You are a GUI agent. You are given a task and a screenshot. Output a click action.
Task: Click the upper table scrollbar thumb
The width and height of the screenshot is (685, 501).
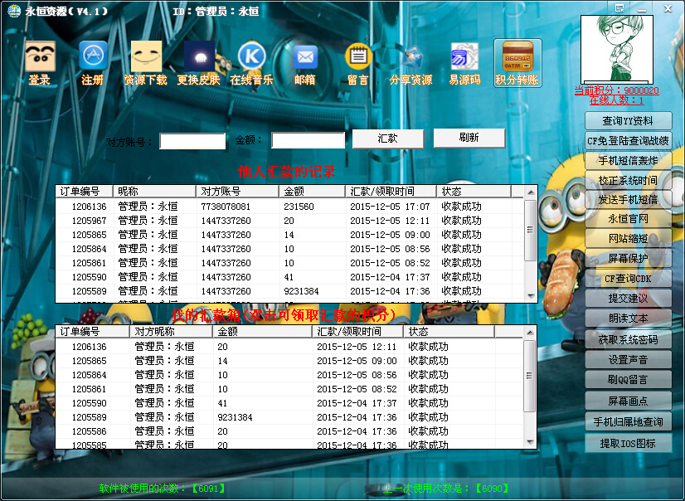click(531, 231)
